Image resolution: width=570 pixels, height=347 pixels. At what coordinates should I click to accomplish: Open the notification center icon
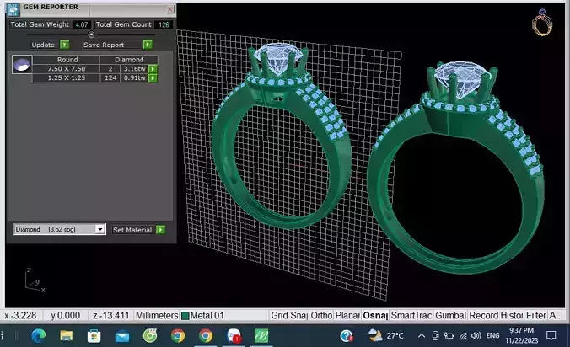pos(551,336)
